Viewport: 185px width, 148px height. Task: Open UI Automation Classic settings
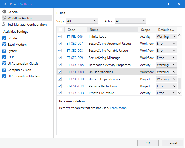[x=23, y=64]
